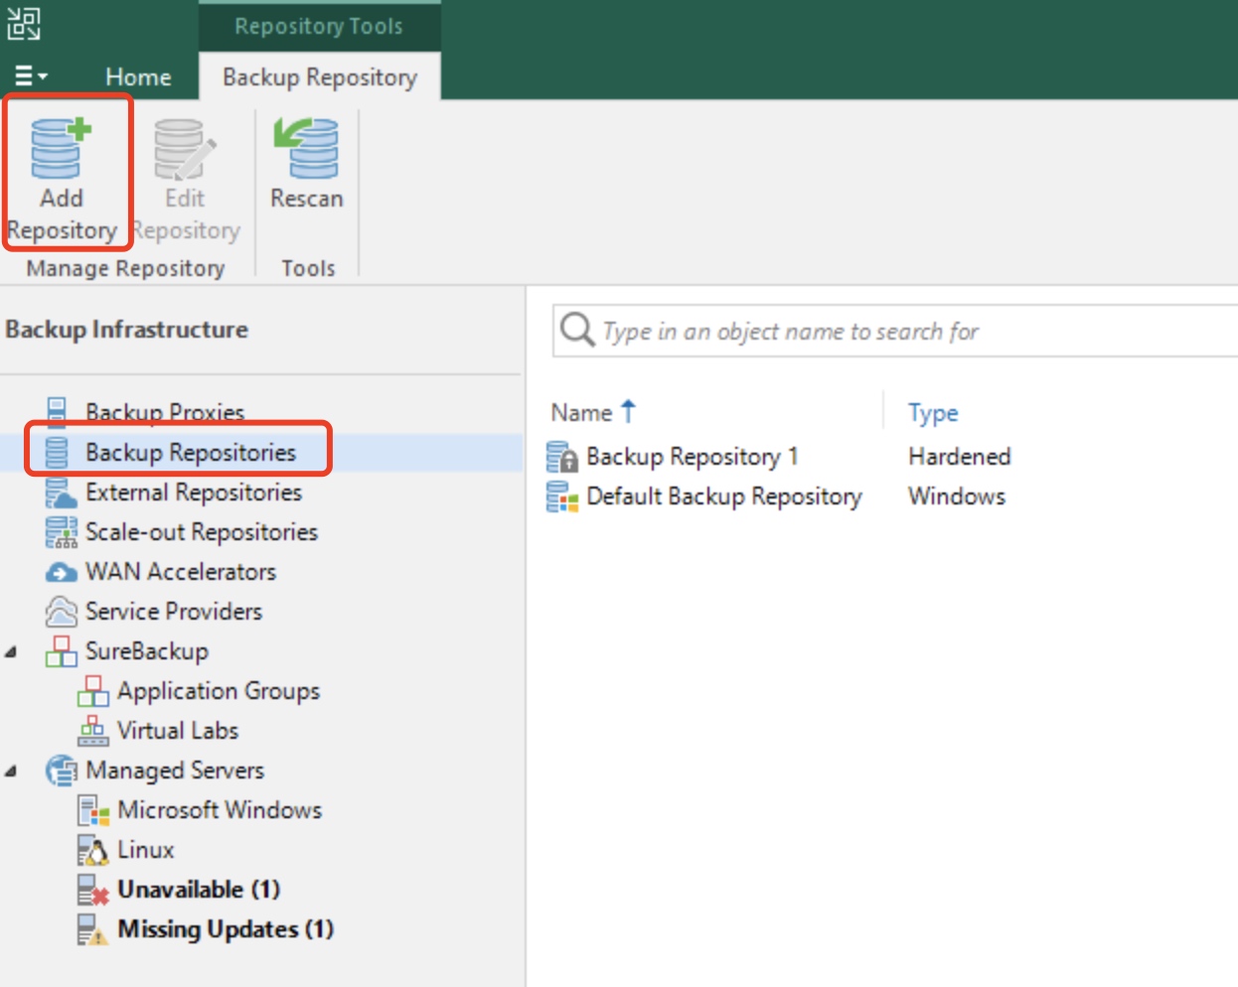
Task: Select the Default Backup Repository row name
Action: tap(724, 496)
